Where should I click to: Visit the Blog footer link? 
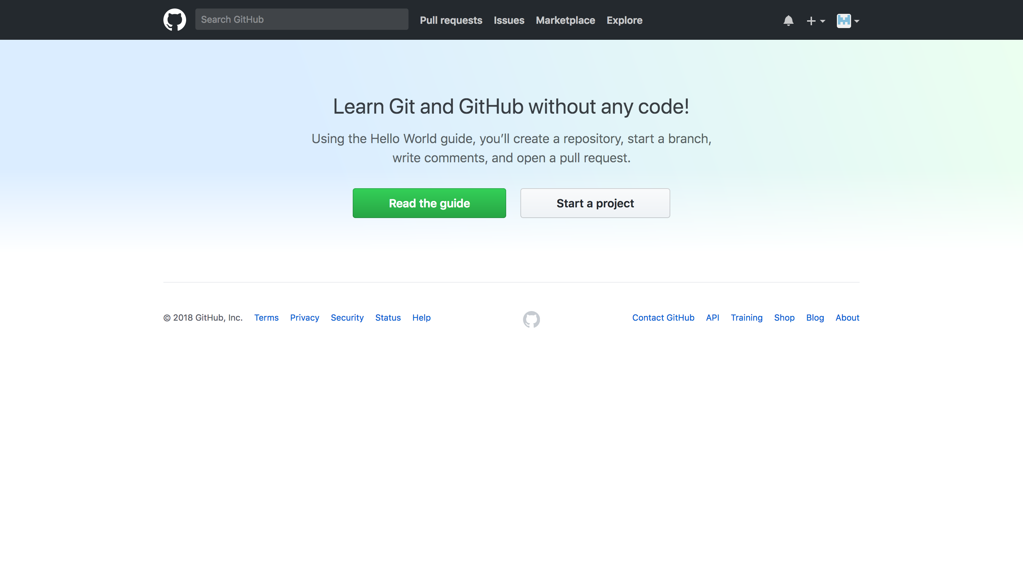click(x=814, y=318)
